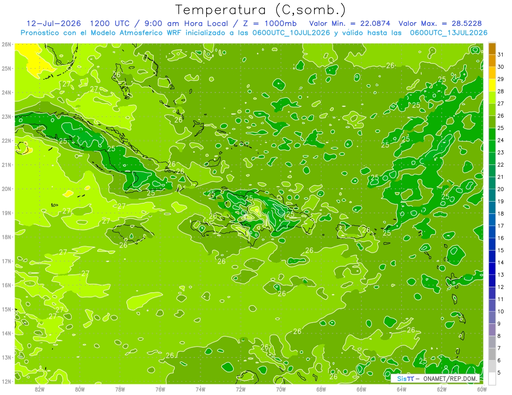Image resolution: width=512 pixels, height=395 pixels.
Task: Click the '12N' latitude axis label
Action: point(6,381)
